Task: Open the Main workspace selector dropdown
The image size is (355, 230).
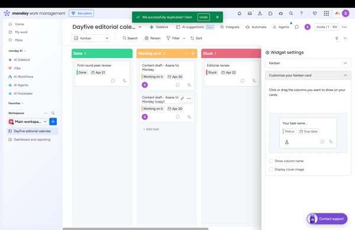Action: tap(28, 122)
